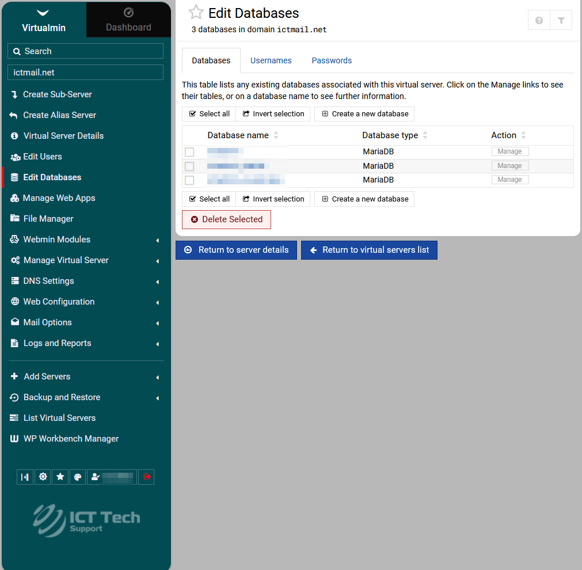This screenshot has width=582, height=570.
Task: Open the help question-mark button
Action: (x=539, y=20)
